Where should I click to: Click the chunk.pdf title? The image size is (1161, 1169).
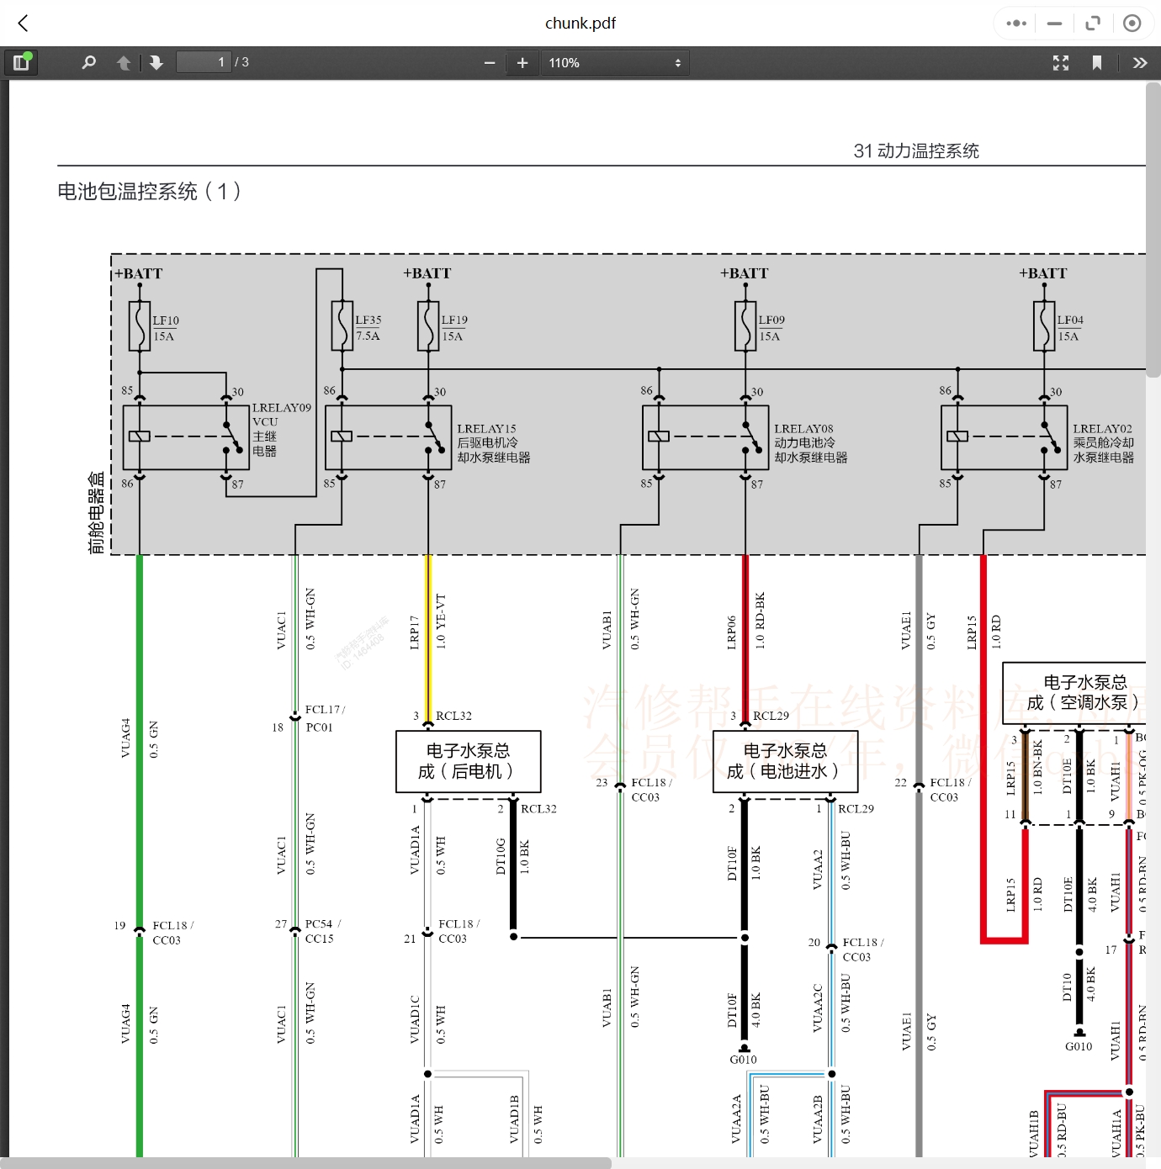click(580, 23)
